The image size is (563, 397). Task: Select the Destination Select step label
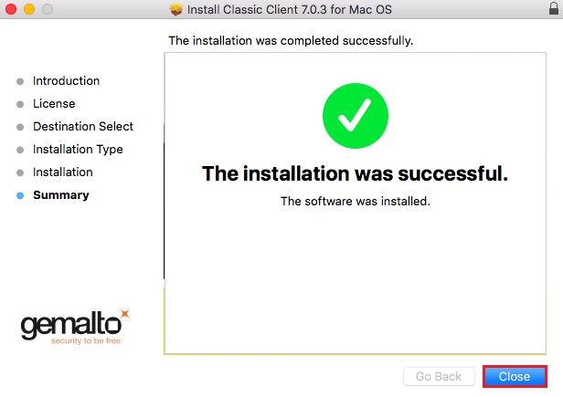tap(83, 126)
